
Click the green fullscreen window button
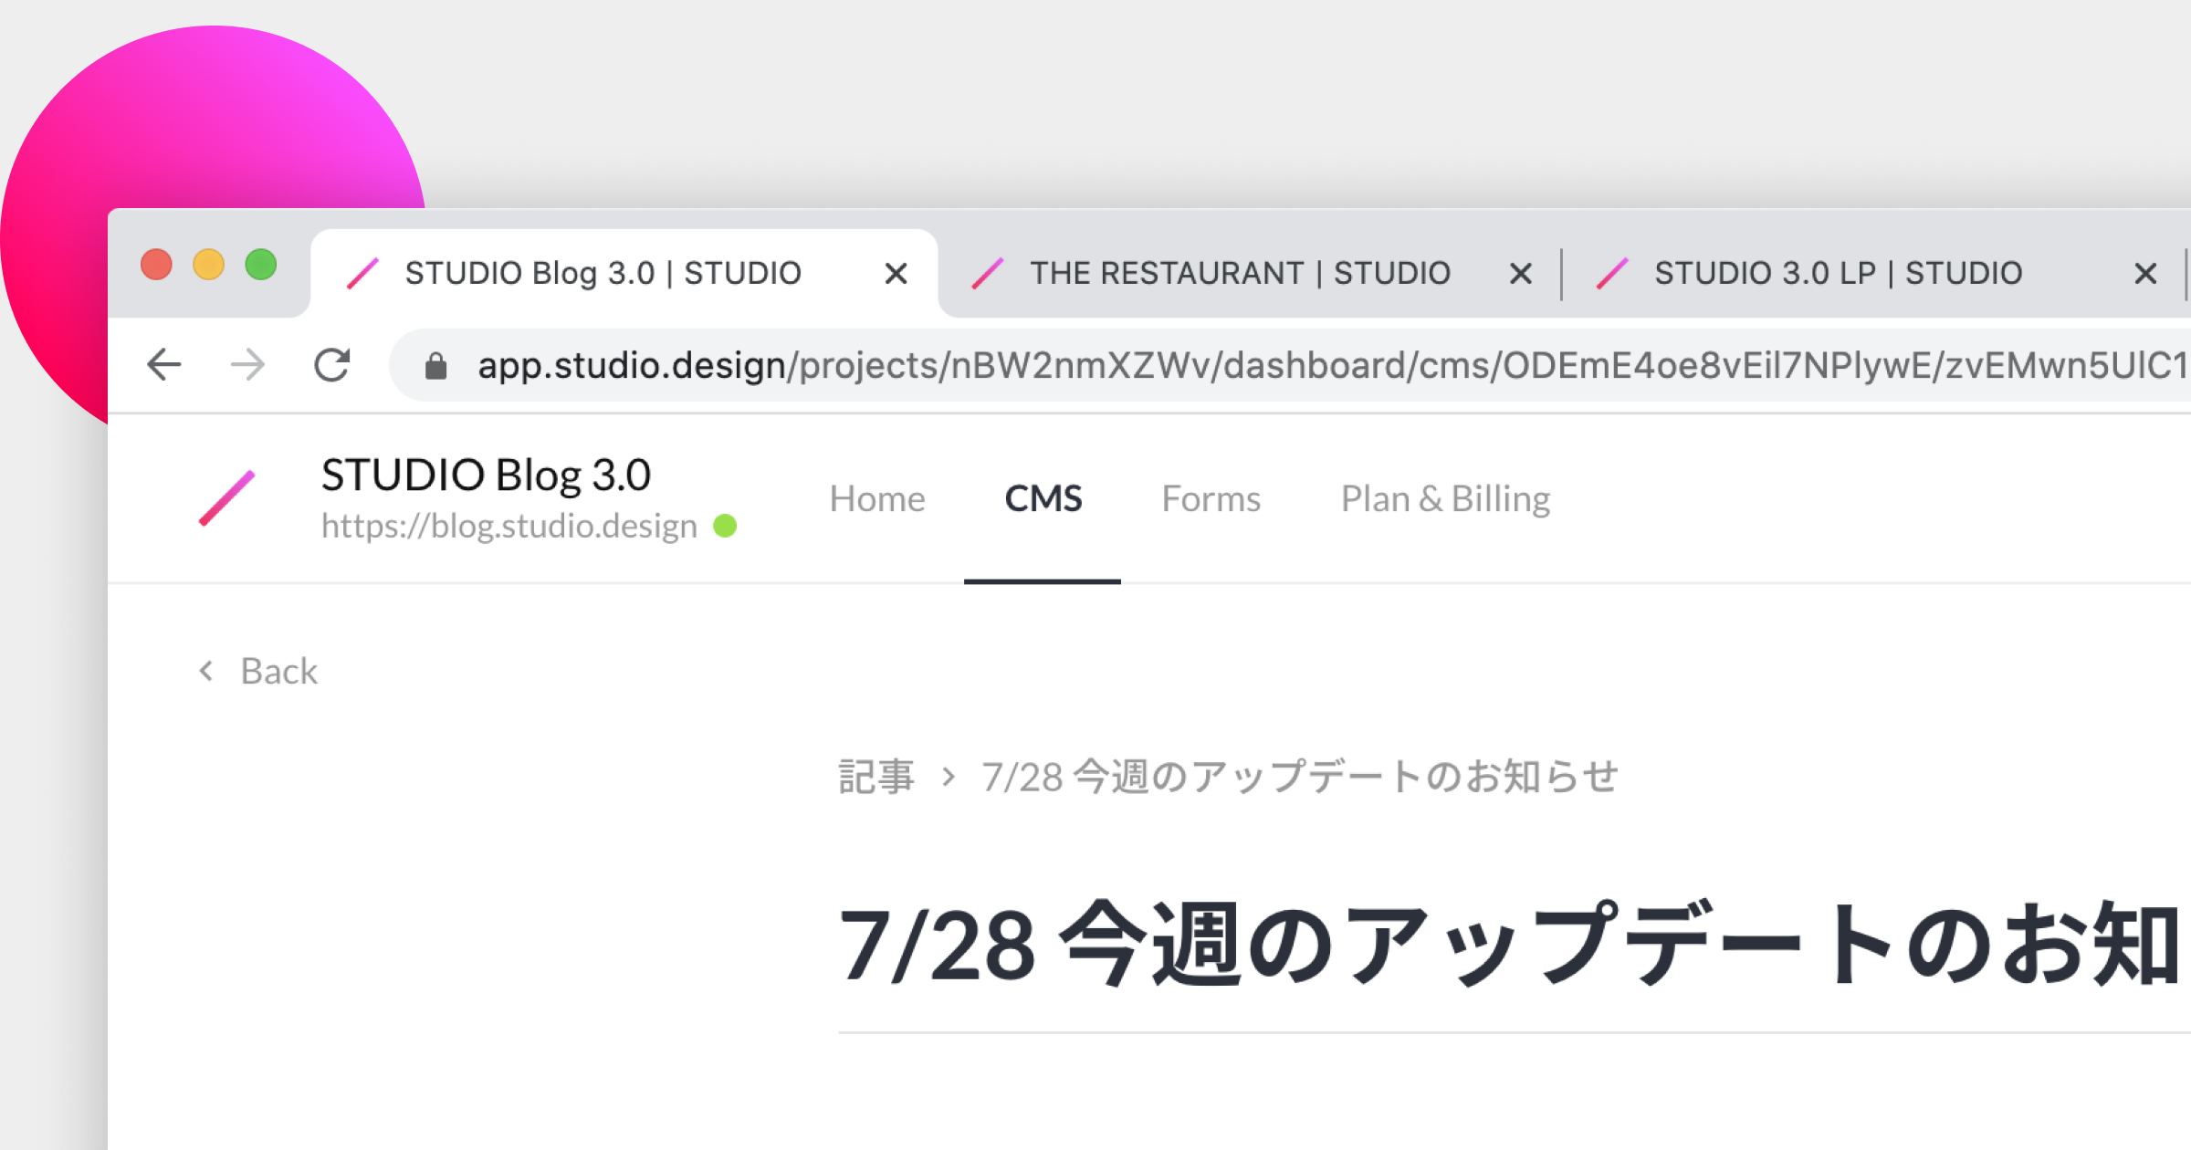(261, 265)
